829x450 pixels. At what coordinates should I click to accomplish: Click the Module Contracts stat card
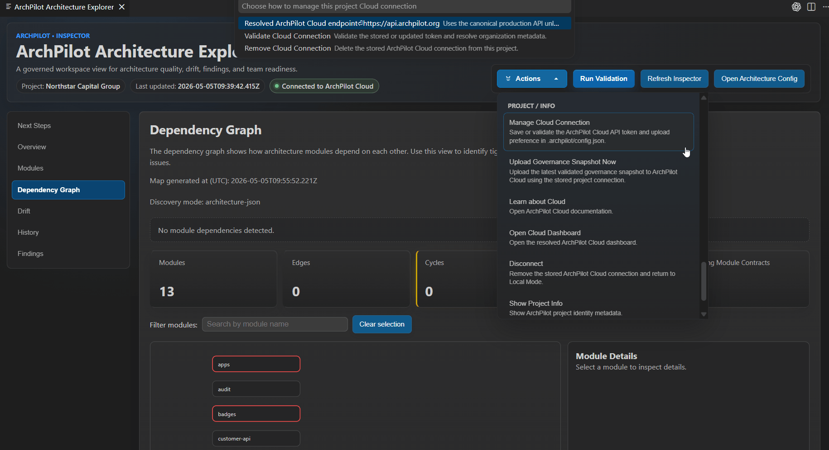(758, 279)
